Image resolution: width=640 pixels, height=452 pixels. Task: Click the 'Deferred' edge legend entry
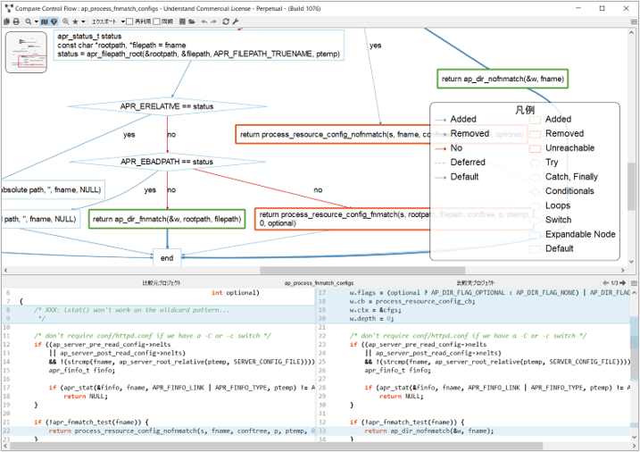click(468, 163)
